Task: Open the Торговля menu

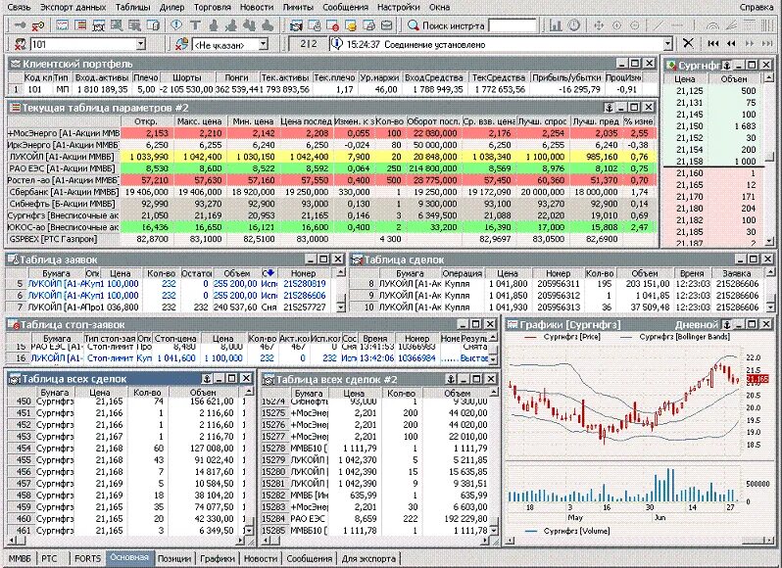Action: tap(213, 7)
